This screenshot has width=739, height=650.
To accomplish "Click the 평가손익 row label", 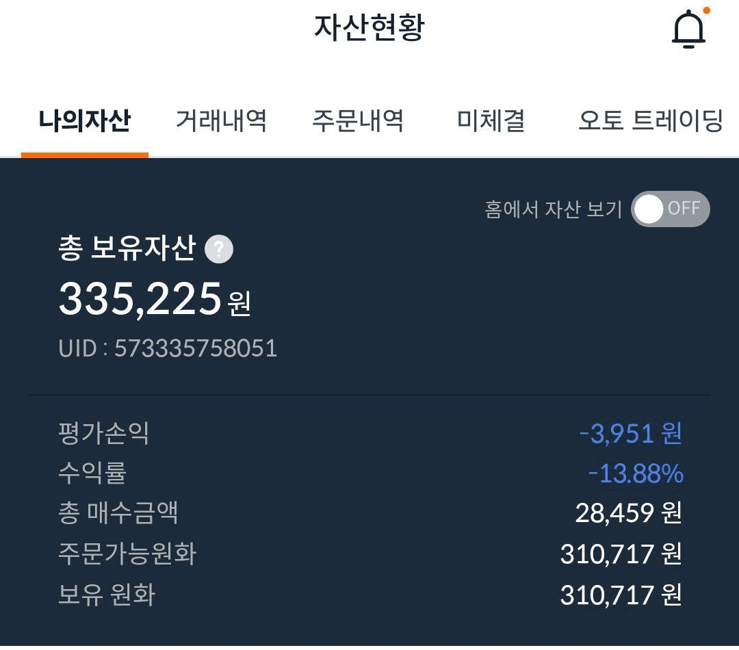I will [x=104, y=433].
